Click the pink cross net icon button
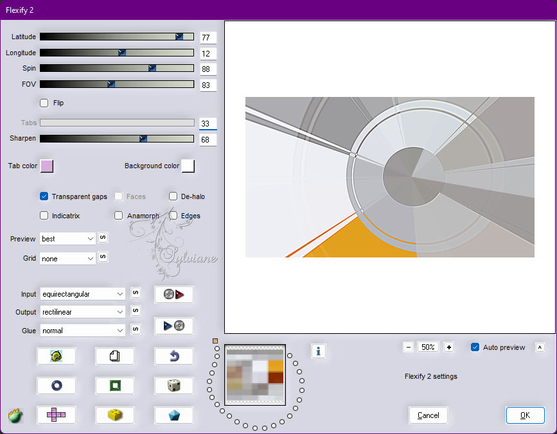Image resolution: width=557 pixels, height=434 pixels. (57, 415)
